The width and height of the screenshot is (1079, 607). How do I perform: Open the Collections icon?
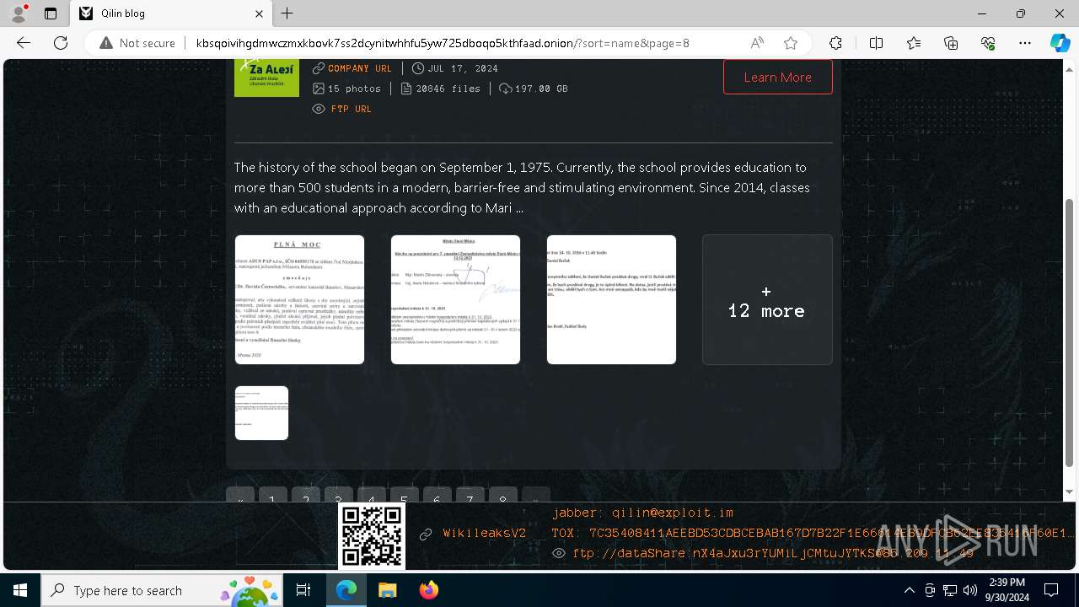pyautogui.click(x=951, y=43)
